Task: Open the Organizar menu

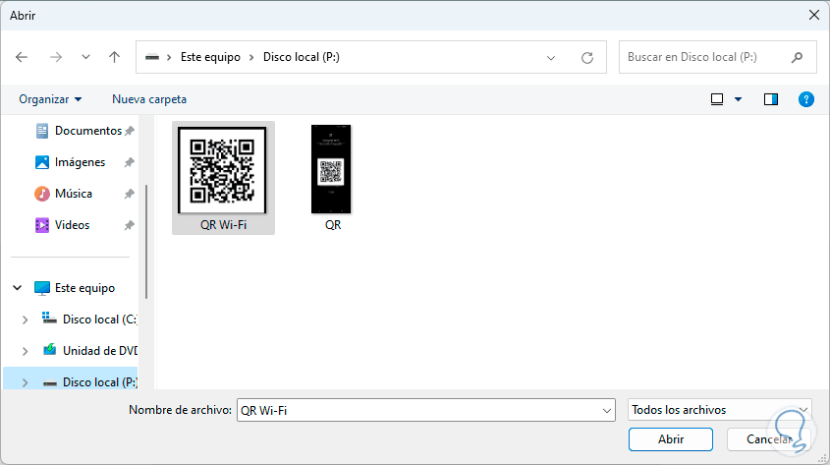Action: [x=50, y=99]
